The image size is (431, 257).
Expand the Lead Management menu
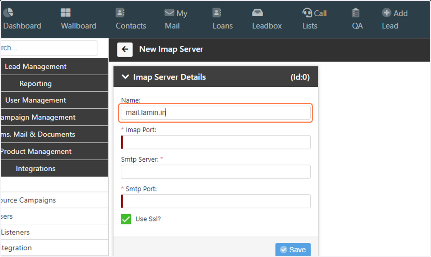tap(54, 67)
